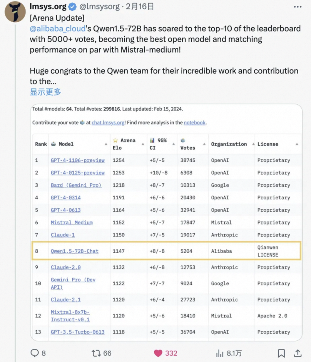
Task: Open the GPT-4-1106-preview model link
Action: pos(78,160)
